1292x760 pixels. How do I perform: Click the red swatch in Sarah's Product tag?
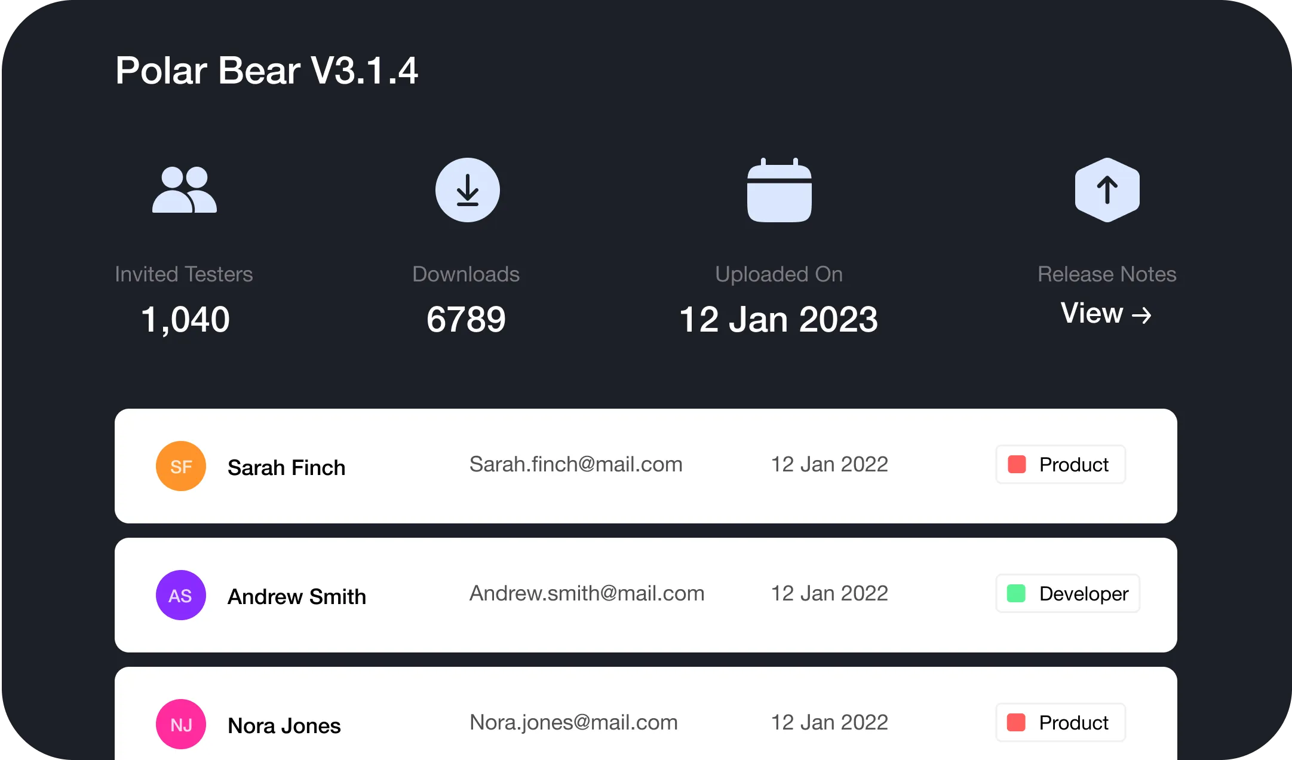click(x=1017, y=464)
